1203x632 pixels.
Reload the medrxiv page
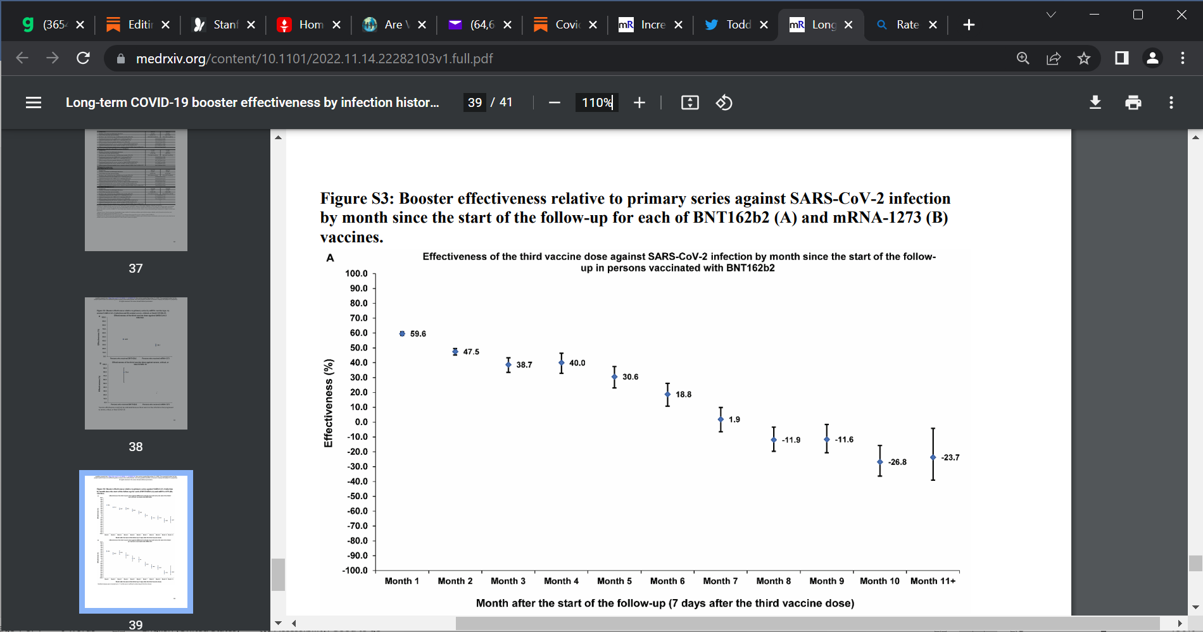(x=83, y=58)
